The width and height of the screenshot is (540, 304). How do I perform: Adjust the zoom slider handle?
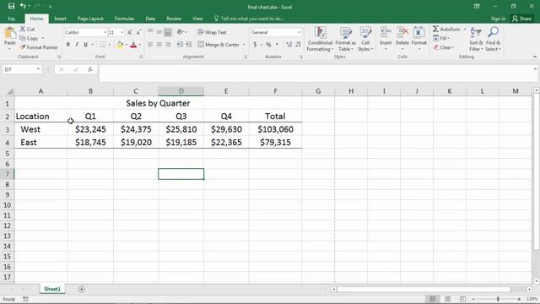coord(498,299)
